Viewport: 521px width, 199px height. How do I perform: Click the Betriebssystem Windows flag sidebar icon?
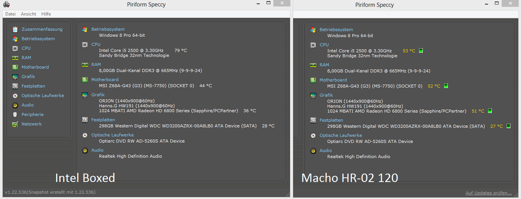15,39
